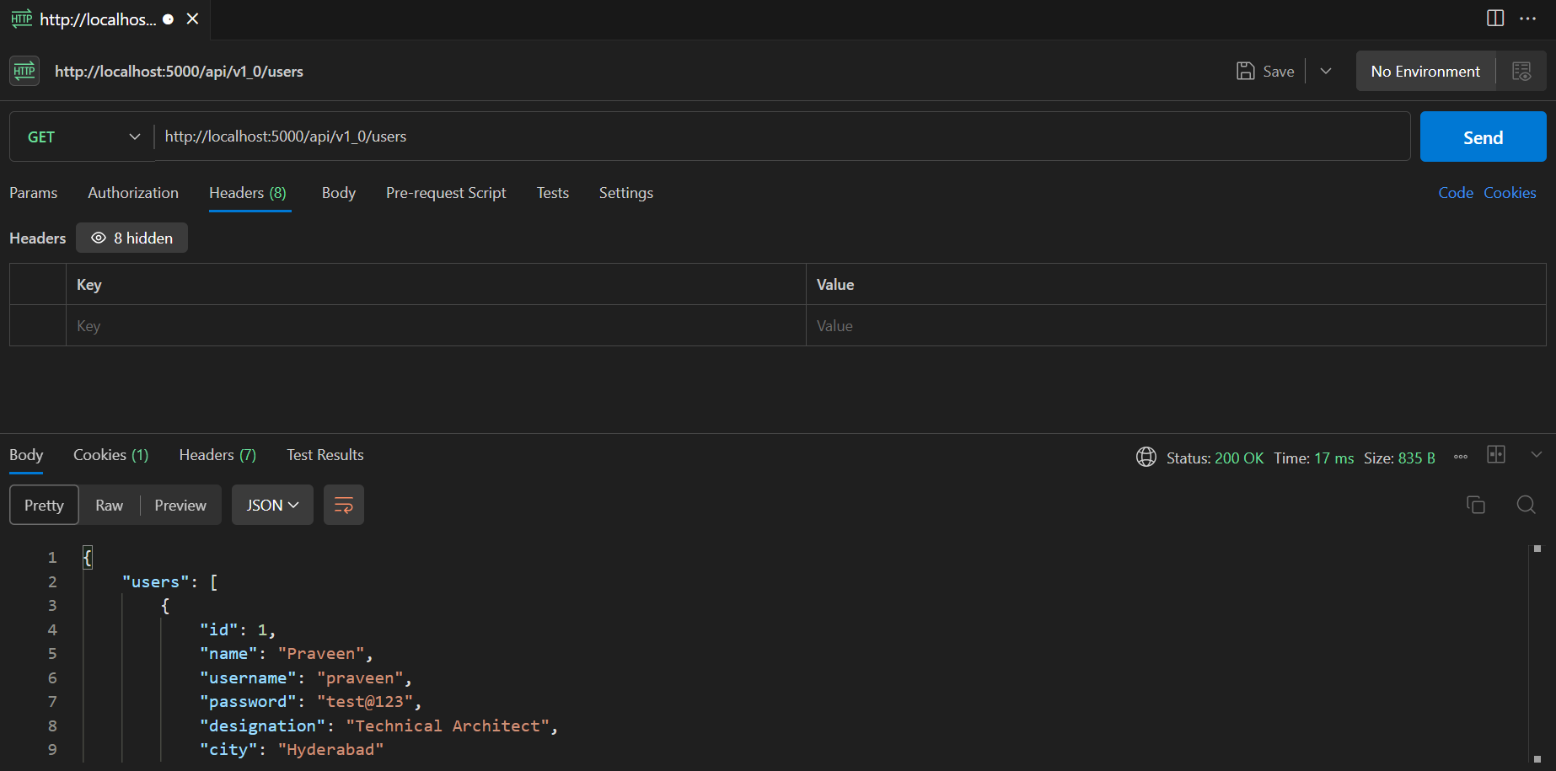Open the request Settings tab
Screen dimensions: 1556x771
(626, 193)
